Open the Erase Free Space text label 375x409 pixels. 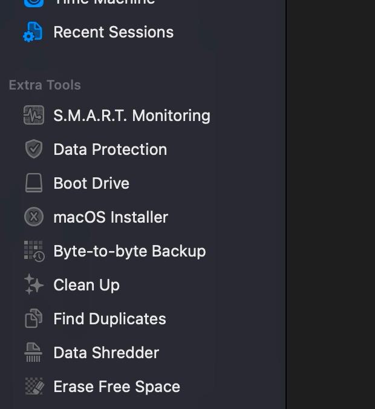click(x=117, y=387)
